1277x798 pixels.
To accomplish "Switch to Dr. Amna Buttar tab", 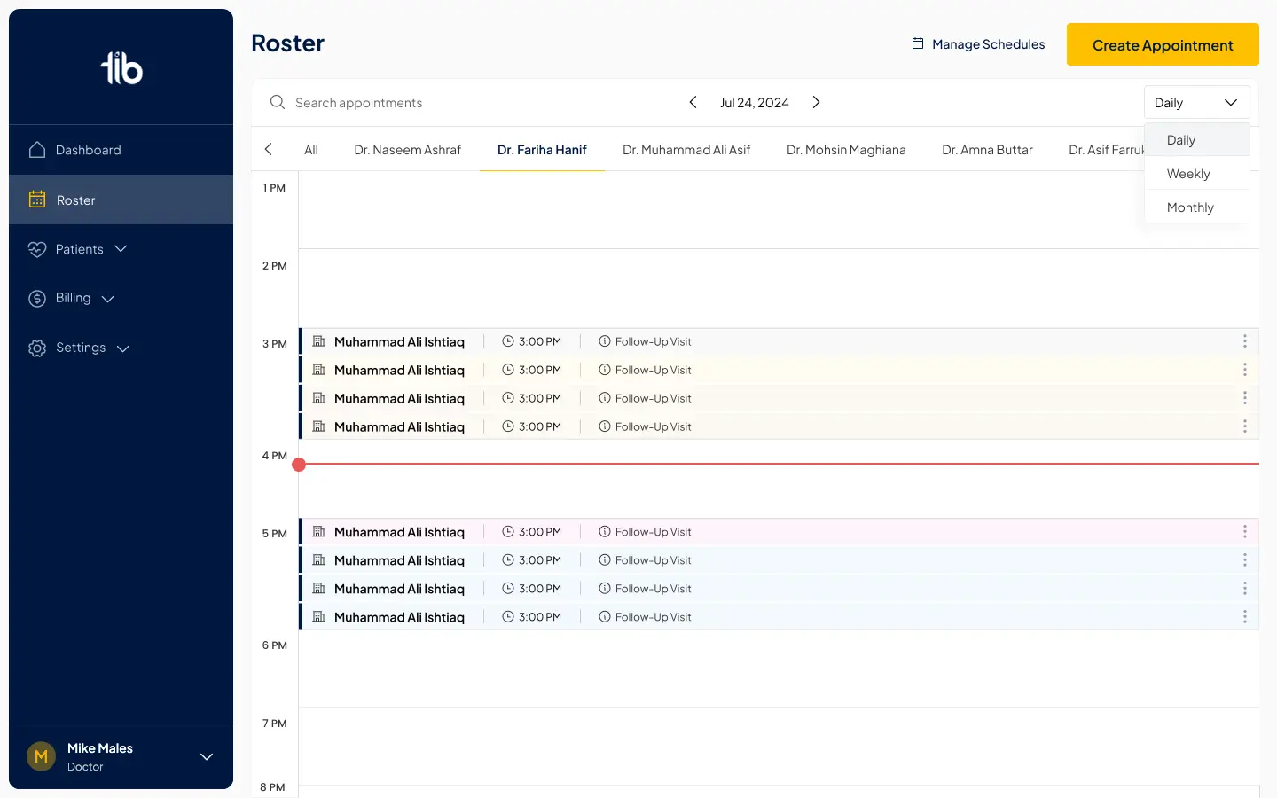I will (987, 150).
